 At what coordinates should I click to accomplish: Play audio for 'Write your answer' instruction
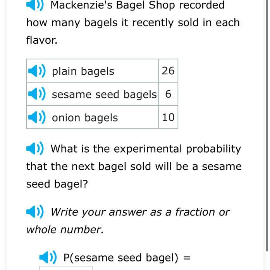[35, 212]
